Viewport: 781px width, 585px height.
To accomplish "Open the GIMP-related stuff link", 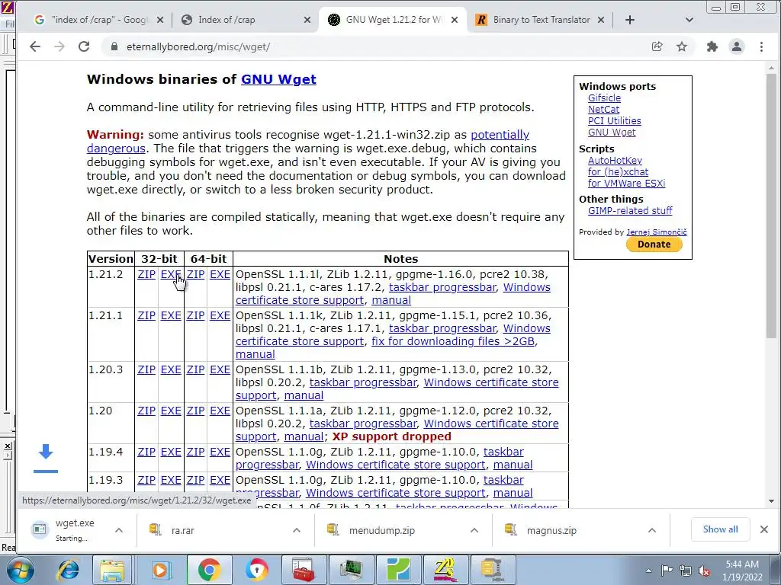I will coord(629,211).
